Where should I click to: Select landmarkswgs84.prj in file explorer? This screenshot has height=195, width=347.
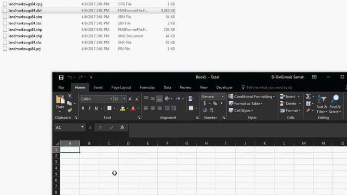89,49
